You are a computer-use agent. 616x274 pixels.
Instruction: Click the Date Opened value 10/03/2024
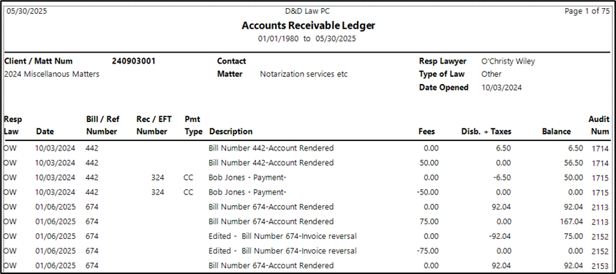click(502, 88)
